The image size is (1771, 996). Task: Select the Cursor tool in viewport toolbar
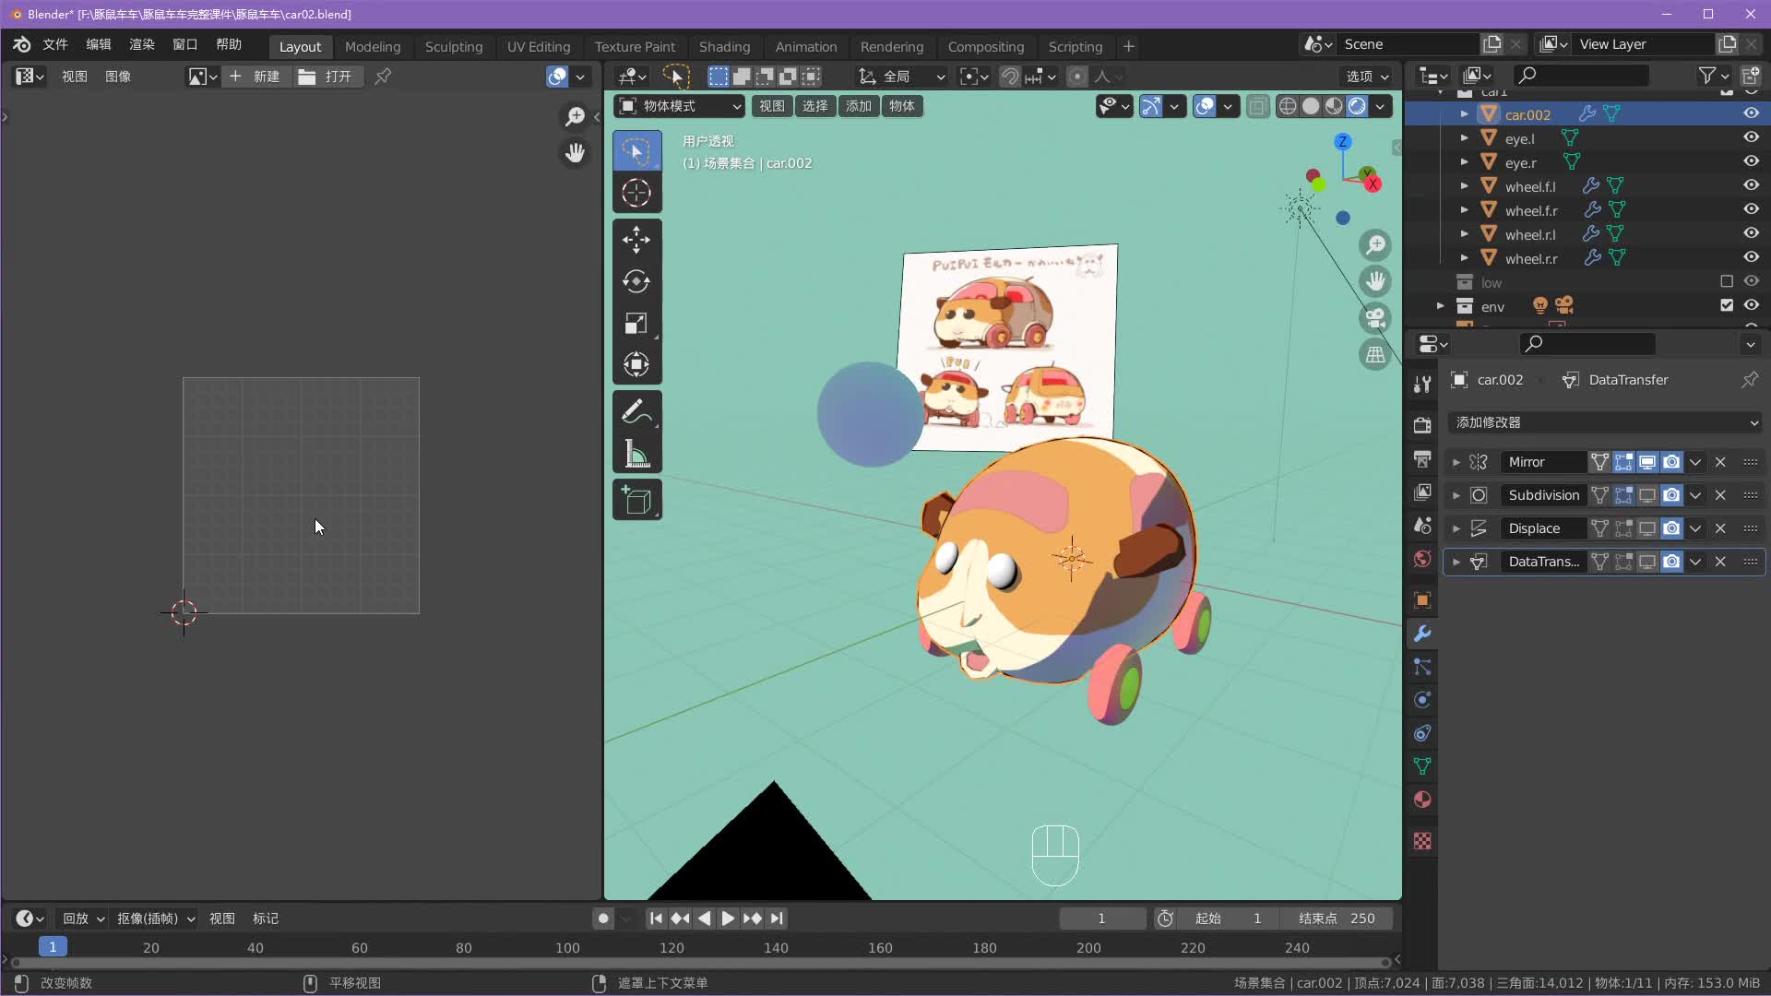tap(636, 193)
